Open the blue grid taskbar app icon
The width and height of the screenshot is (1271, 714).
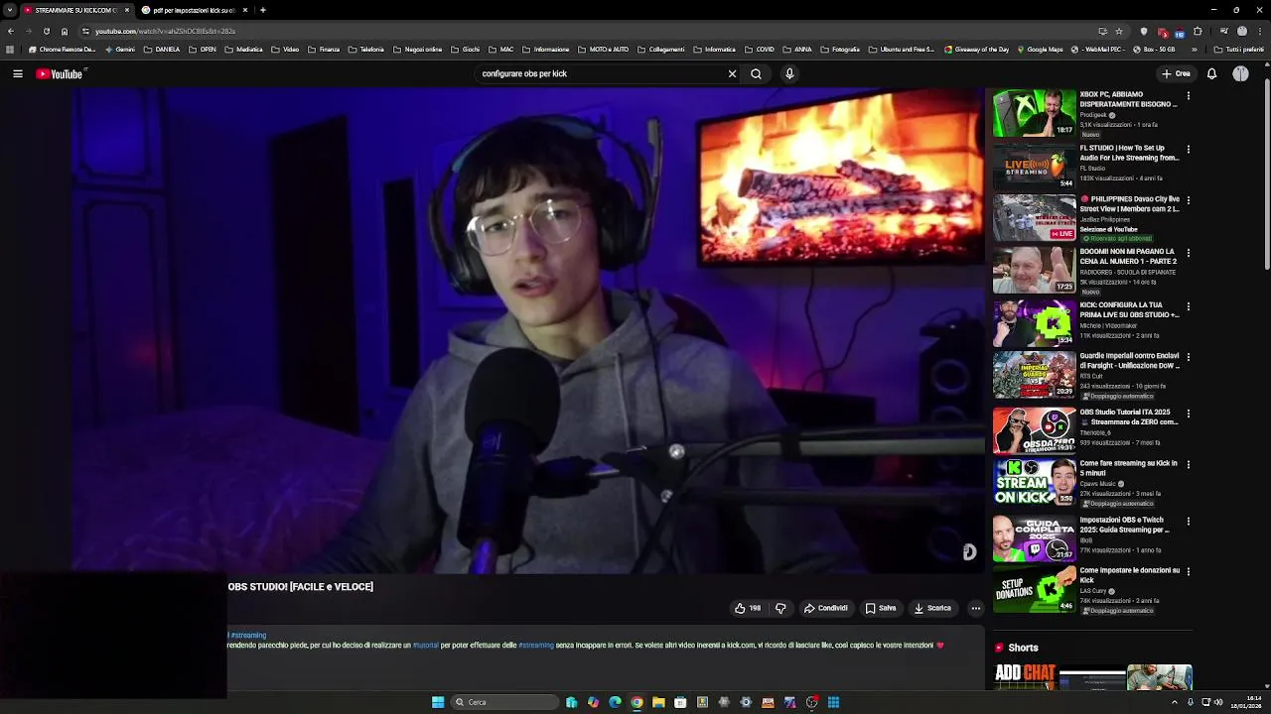[x=833, y=702]
